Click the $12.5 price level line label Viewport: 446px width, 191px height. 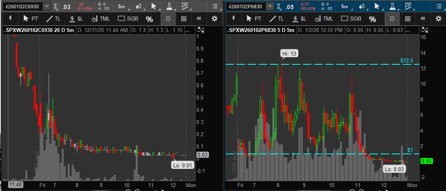(x=406, y=60)
